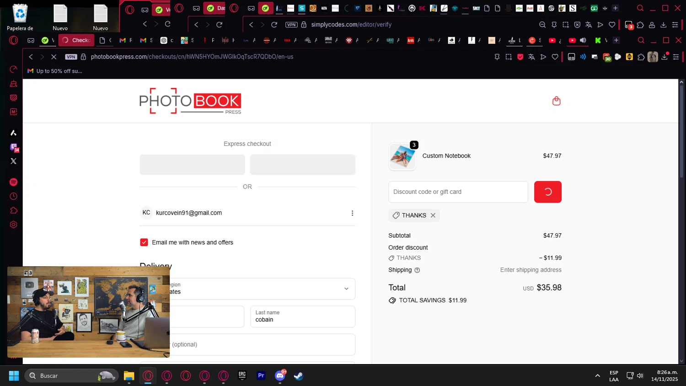The image size is (686, 386).
Task: Click the simplycodes.com address bar in back window
Action: (351, 25)
